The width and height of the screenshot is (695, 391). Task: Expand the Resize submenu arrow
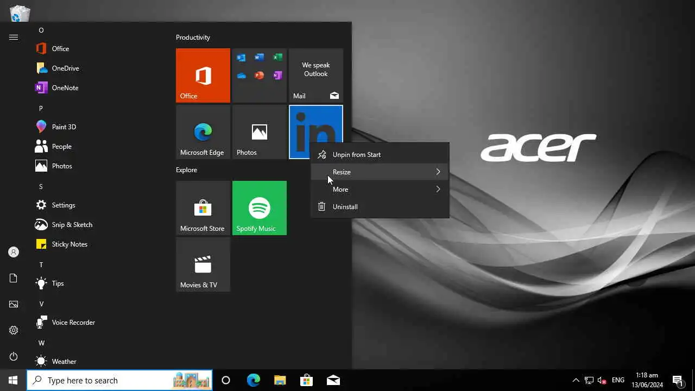coord(438,172)
